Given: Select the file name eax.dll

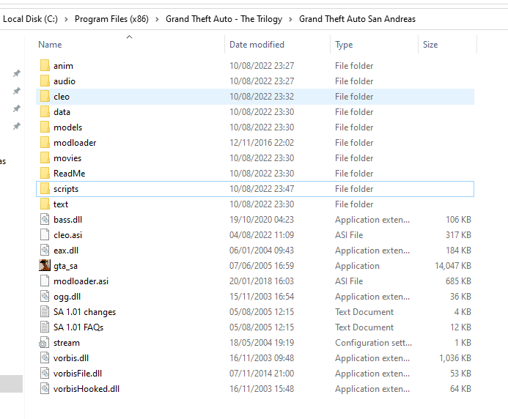Looking at the screenshot, I should click(x=66, y=251).
